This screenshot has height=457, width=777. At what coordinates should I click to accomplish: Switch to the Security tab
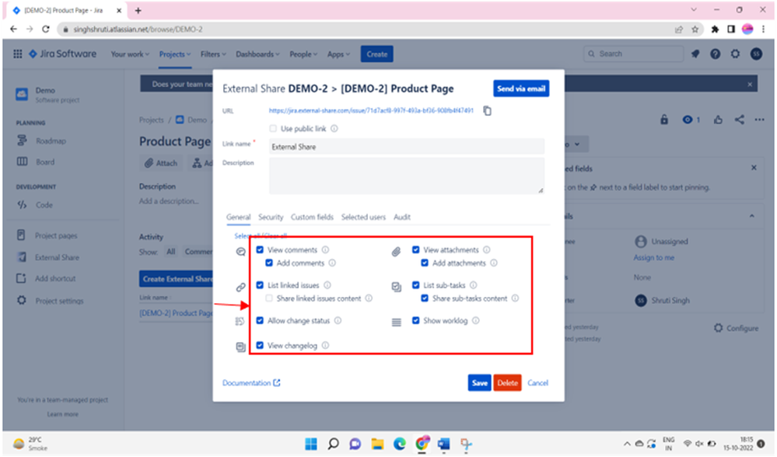(x=271, y=218)
